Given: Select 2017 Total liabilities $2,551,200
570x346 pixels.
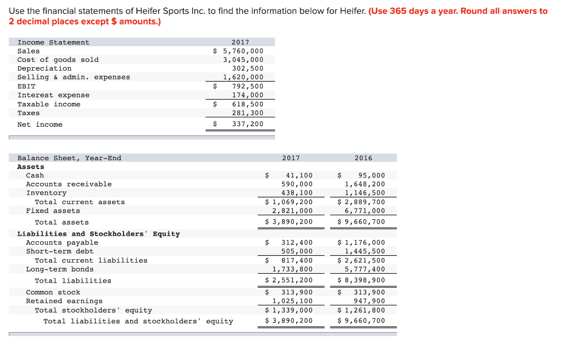Looking at the screenshot, I should [x=289, y=280].
